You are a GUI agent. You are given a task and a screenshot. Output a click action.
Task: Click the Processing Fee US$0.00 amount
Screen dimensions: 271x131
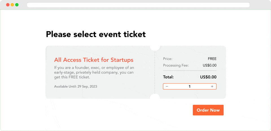point(209,65)
